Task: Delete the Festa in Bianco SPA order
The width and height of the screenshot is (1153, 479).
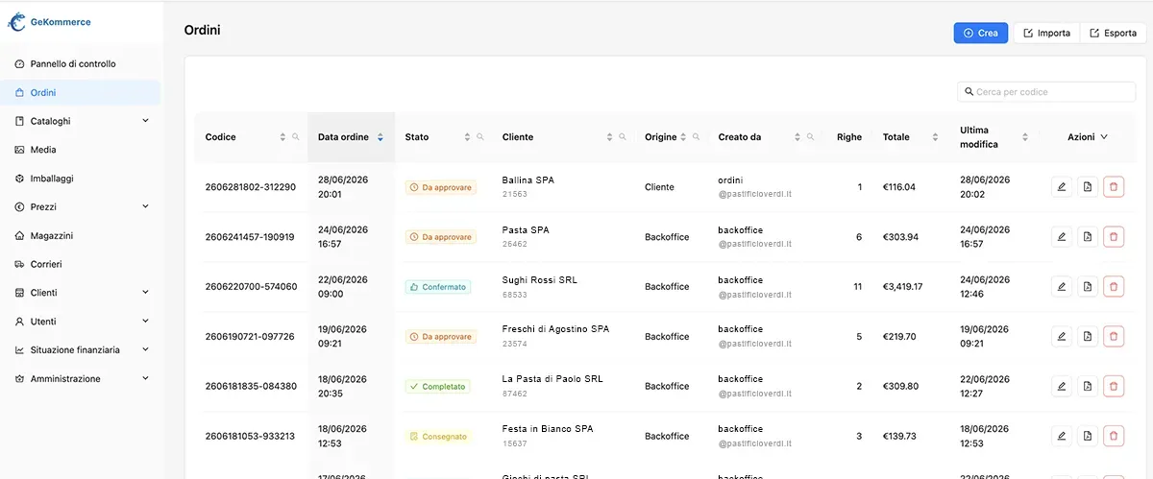Action: coord(1114,436)
